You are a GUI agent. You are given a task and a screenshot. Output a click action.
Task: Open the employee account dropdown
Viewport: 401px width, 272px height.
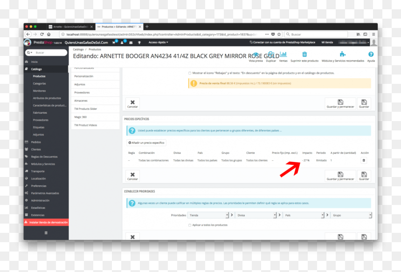click(354, 42)
